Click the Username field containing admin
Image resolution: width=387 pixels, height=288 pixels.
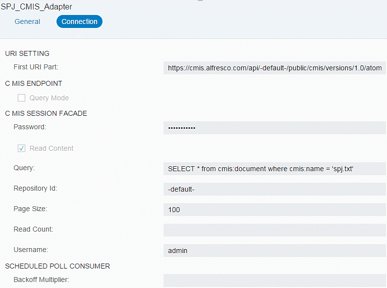[x=274, y=250]
